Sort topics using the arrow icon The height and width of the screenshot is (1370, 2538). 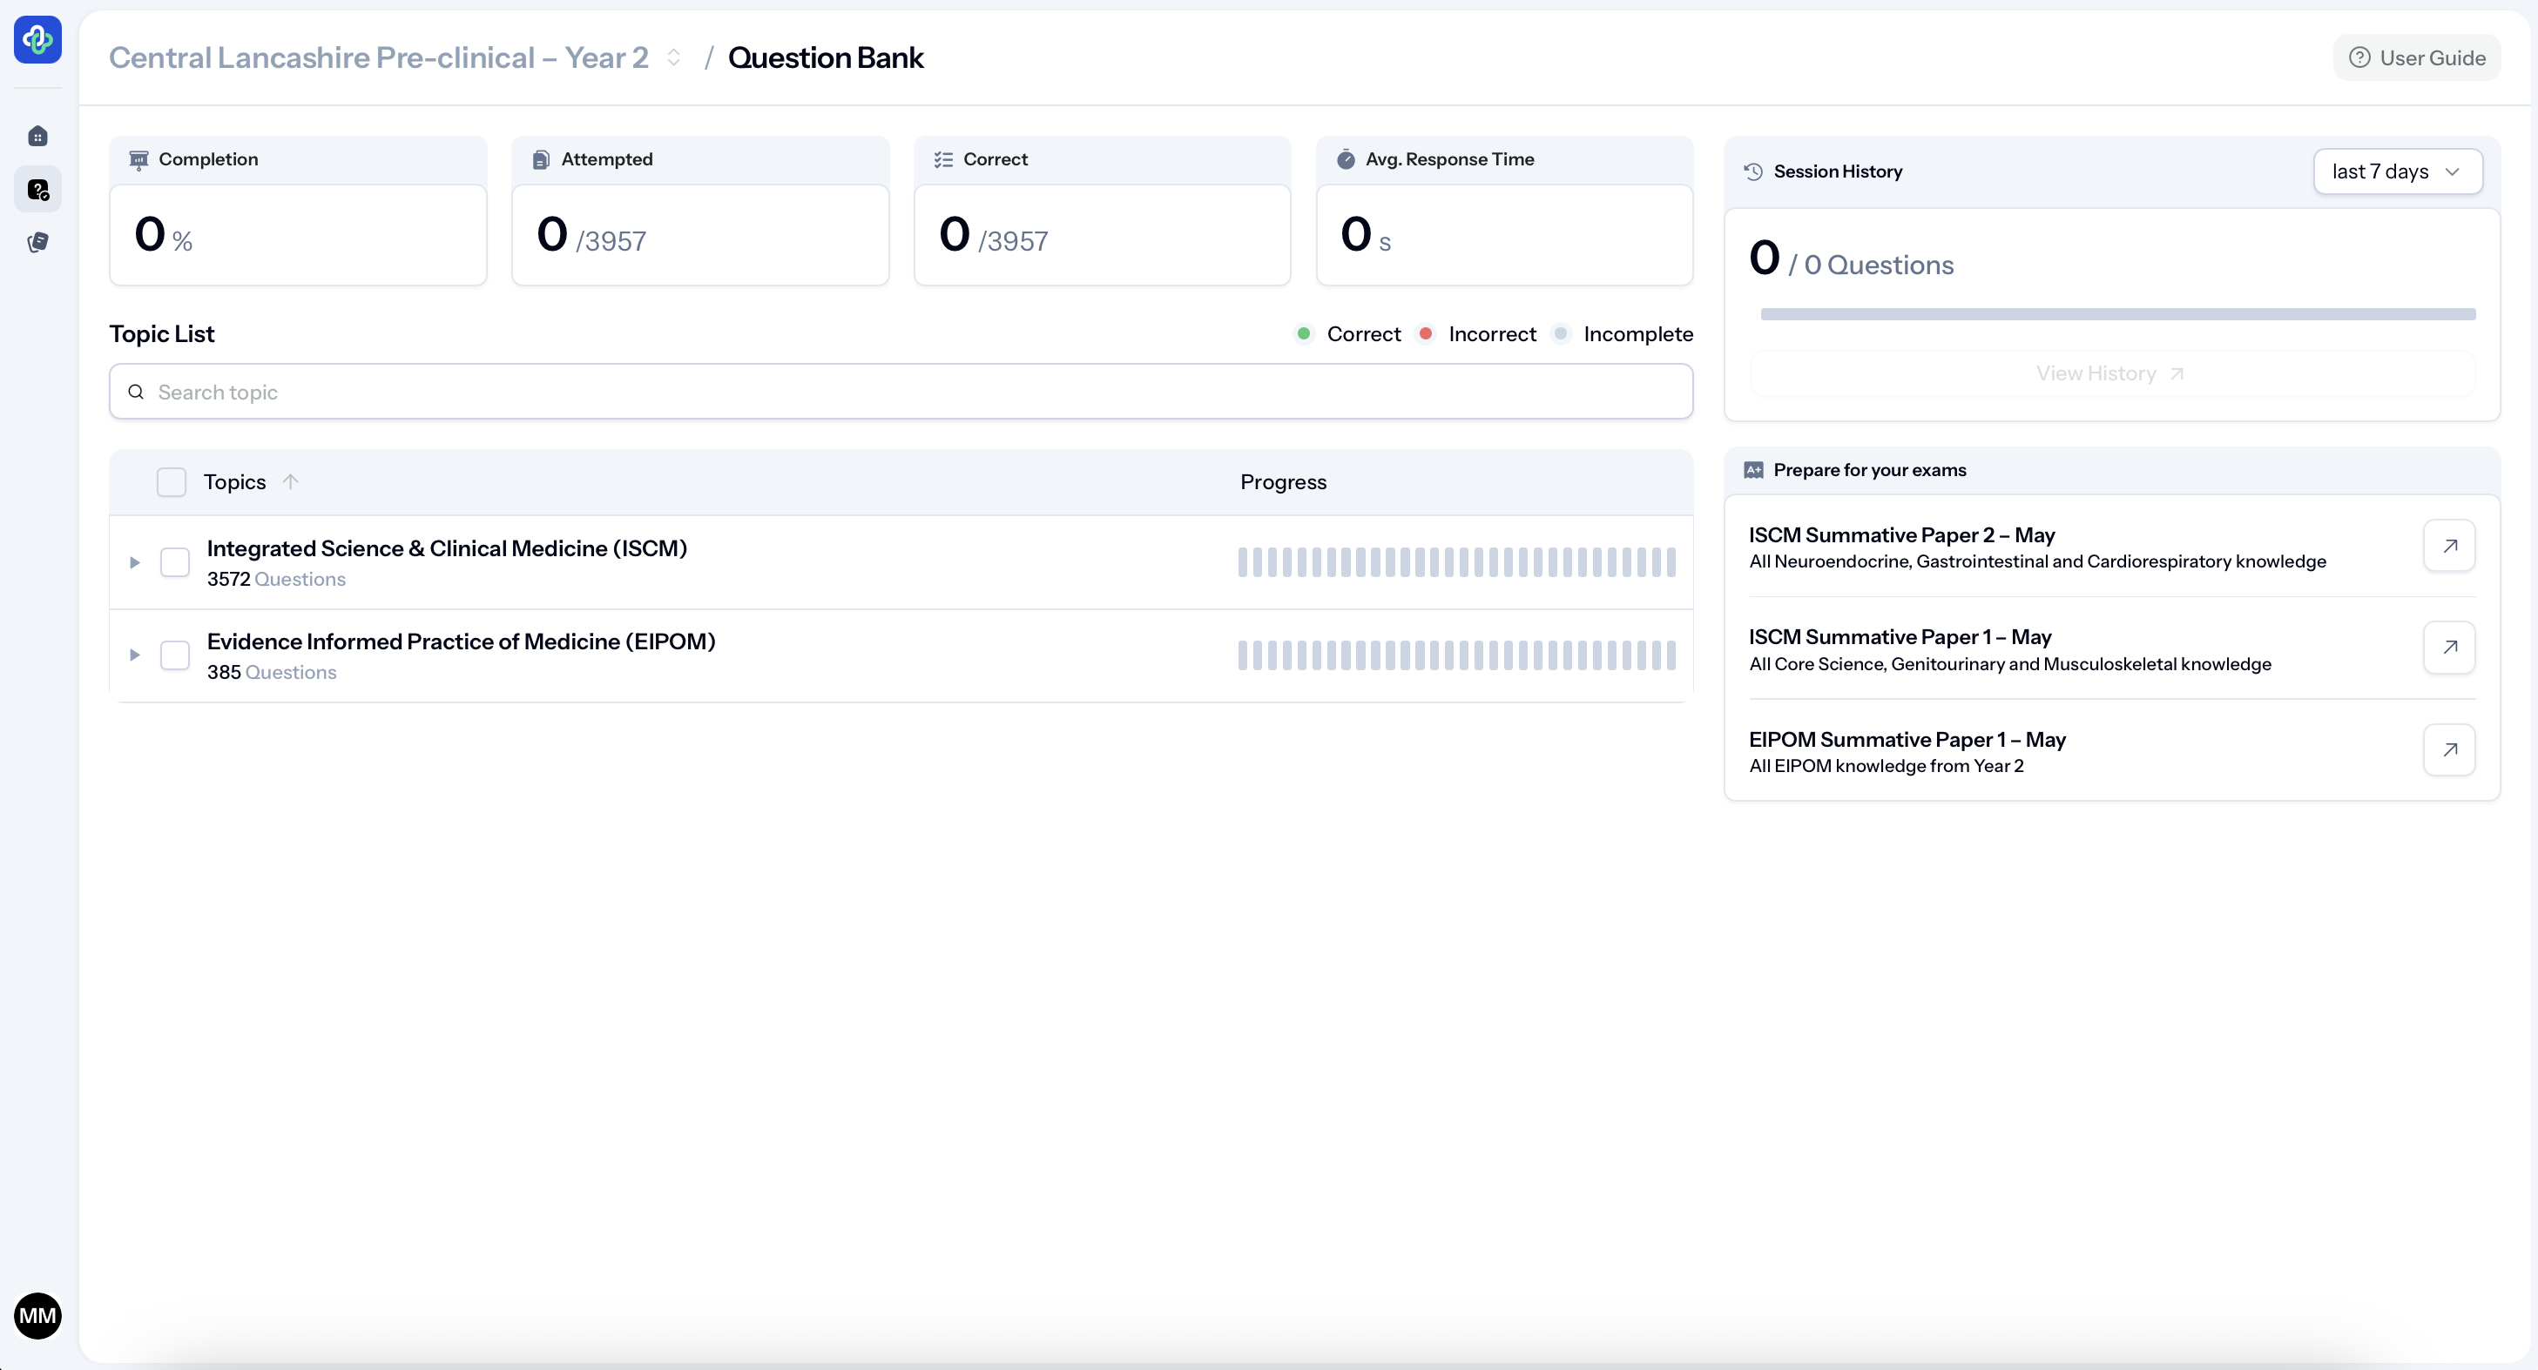tap(290, 481)
